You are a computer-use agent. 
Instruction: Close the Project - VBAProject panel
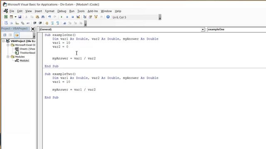tap(33, 29)
